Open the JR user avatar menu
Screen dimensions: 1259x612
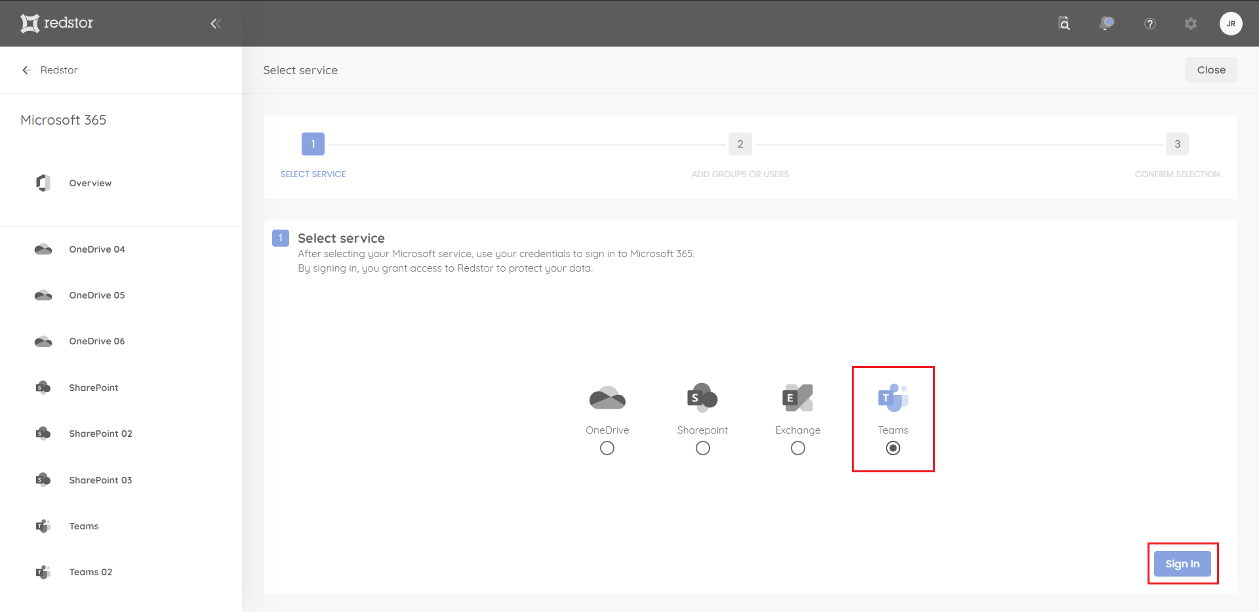click(x=1231, y=24)
